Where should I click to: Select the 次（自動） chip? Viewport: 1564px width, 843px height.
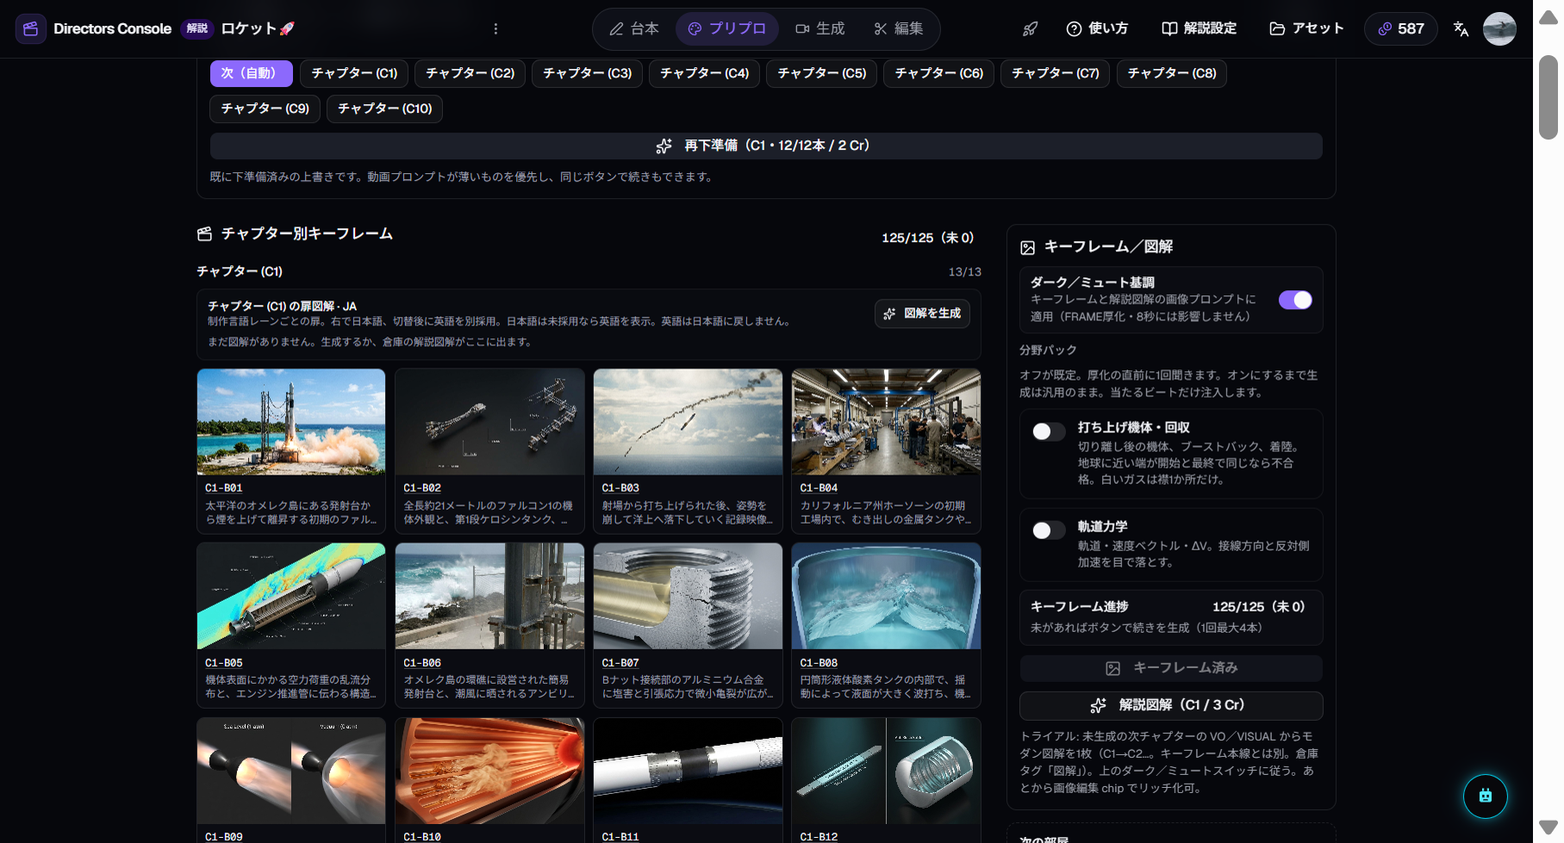coord(252,73)
